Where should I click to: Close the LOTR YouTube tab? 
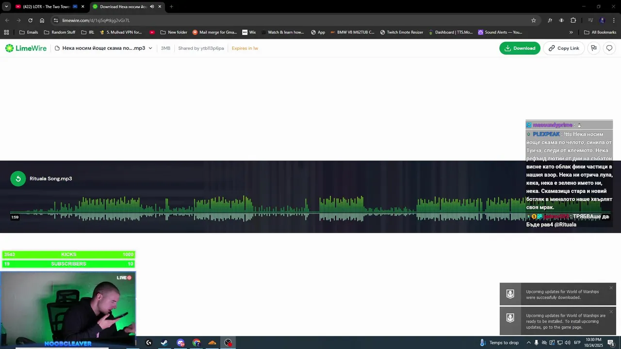pos(83,7)
